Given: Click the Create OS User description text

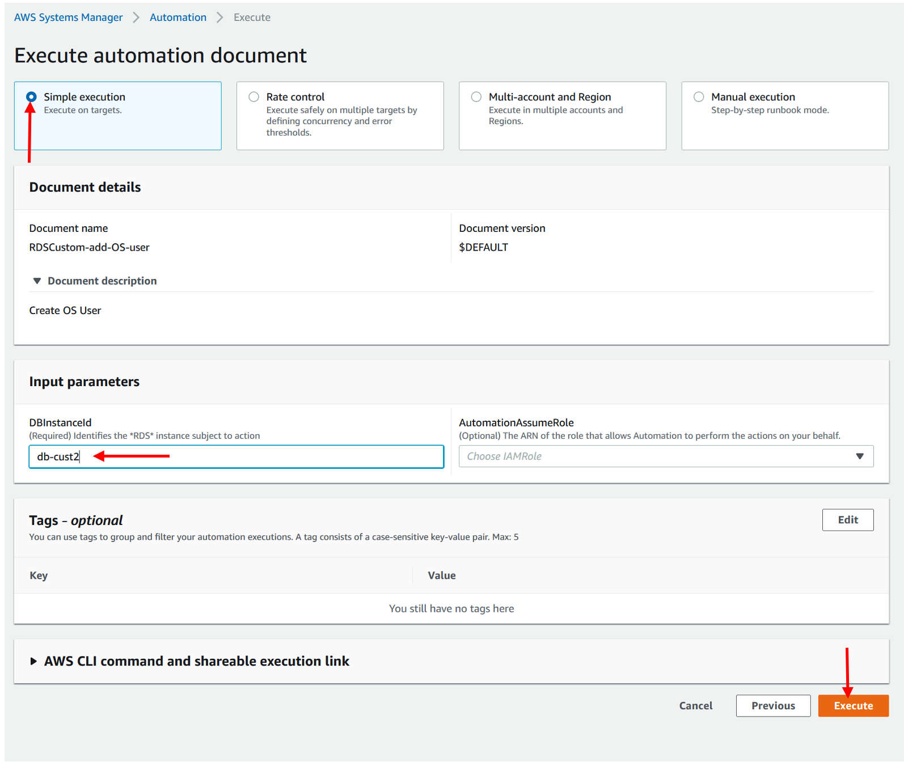Looking at the screenshot, I should [x=65, y=311].
